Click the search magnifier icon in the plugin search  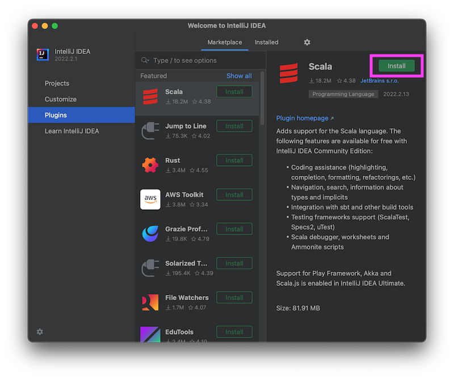point(145,60)
